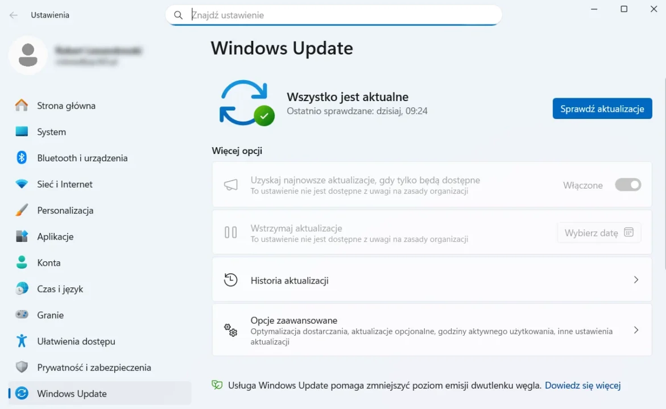Click the Znajdź ustawienie search field
This screenshot has height=409, width=666.
tap(334, 15)
